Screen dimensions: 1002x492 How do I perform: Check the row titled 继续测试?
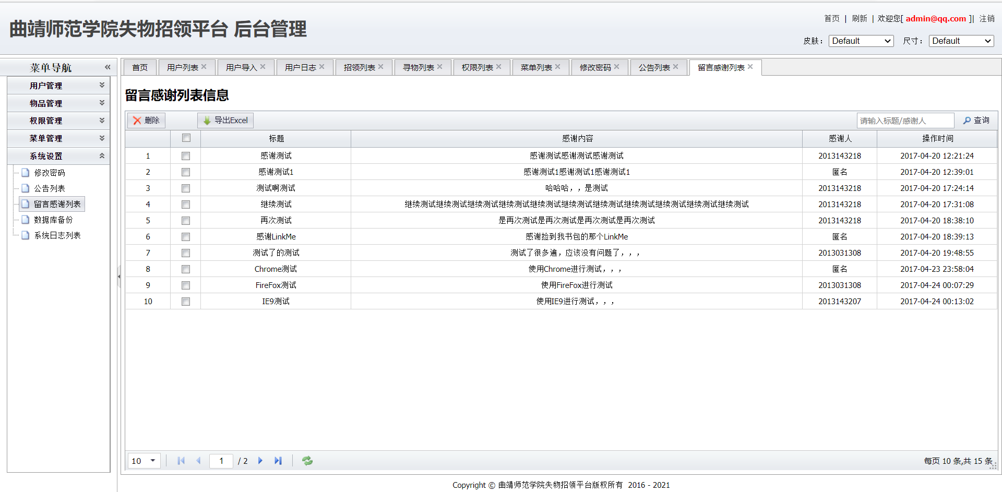(x=186, y=205)
